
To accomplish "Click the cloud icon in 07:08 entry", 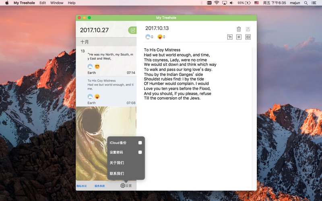I will pos(90,96).
